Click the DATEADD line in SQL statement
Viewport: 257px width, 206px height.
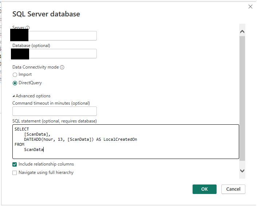(80, 139)
